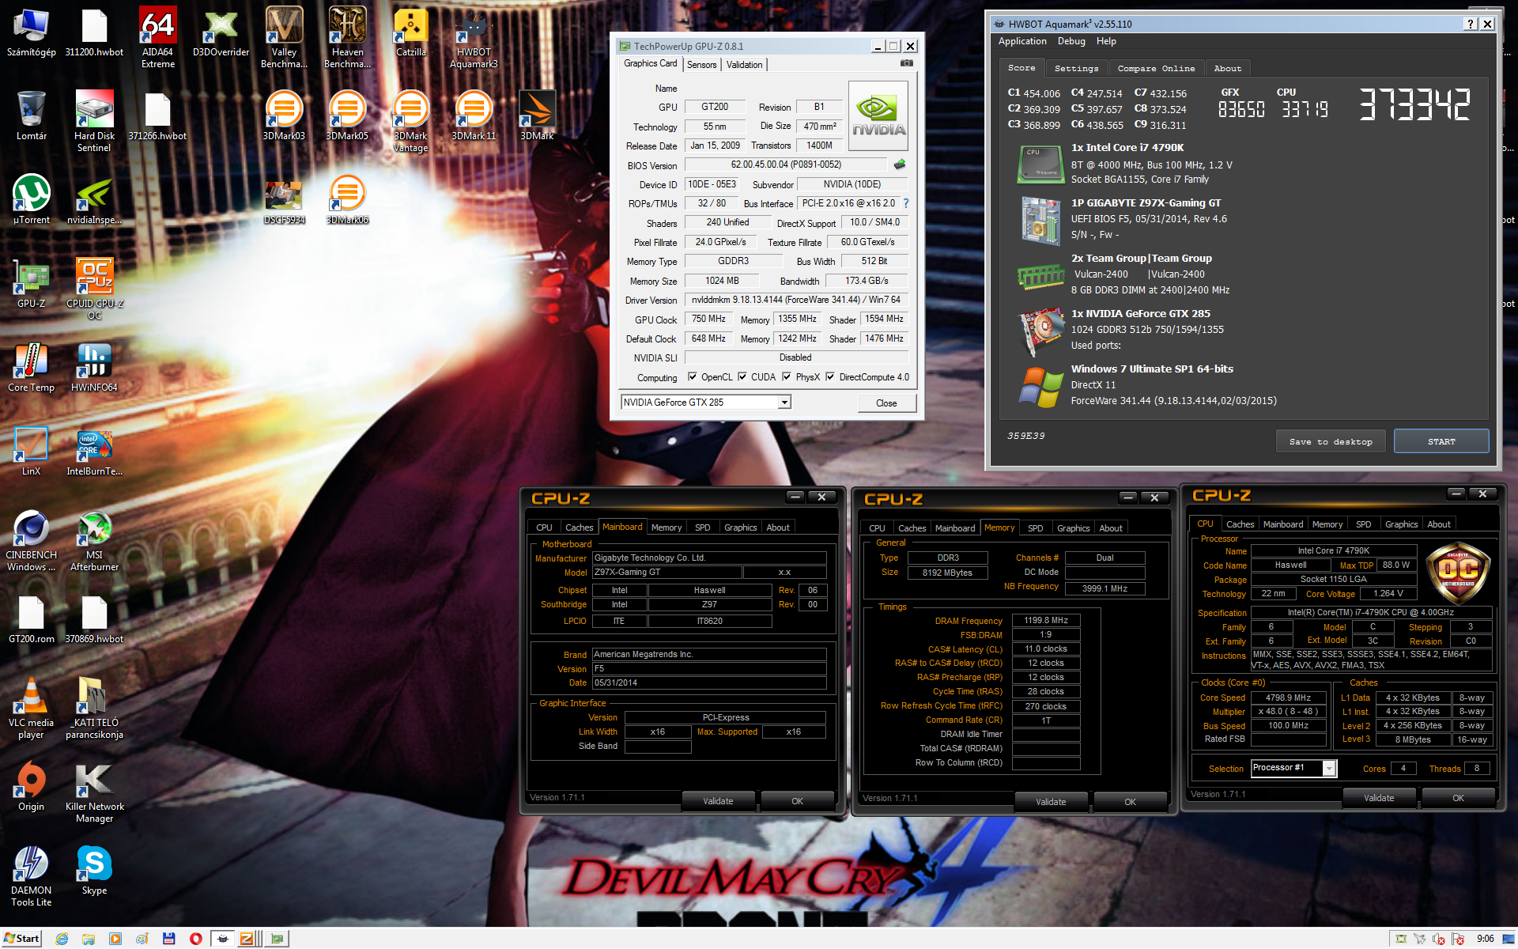Switch to Graphics tab in Memory CPU-Z window
Image resolution: width=1518 pixels, height=949 pixels.
[x=1073, y=528]
